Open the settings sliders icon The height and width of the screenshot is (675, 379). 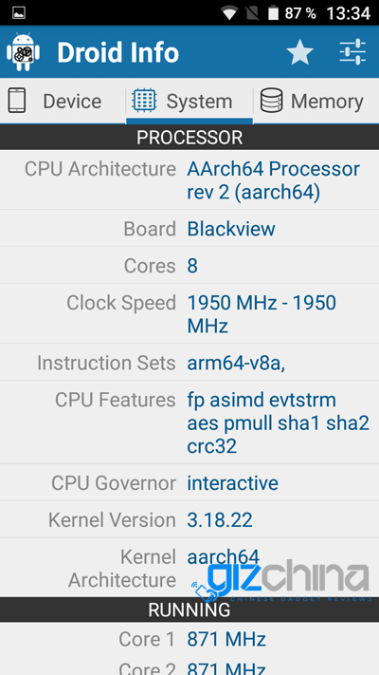[352, 52]
